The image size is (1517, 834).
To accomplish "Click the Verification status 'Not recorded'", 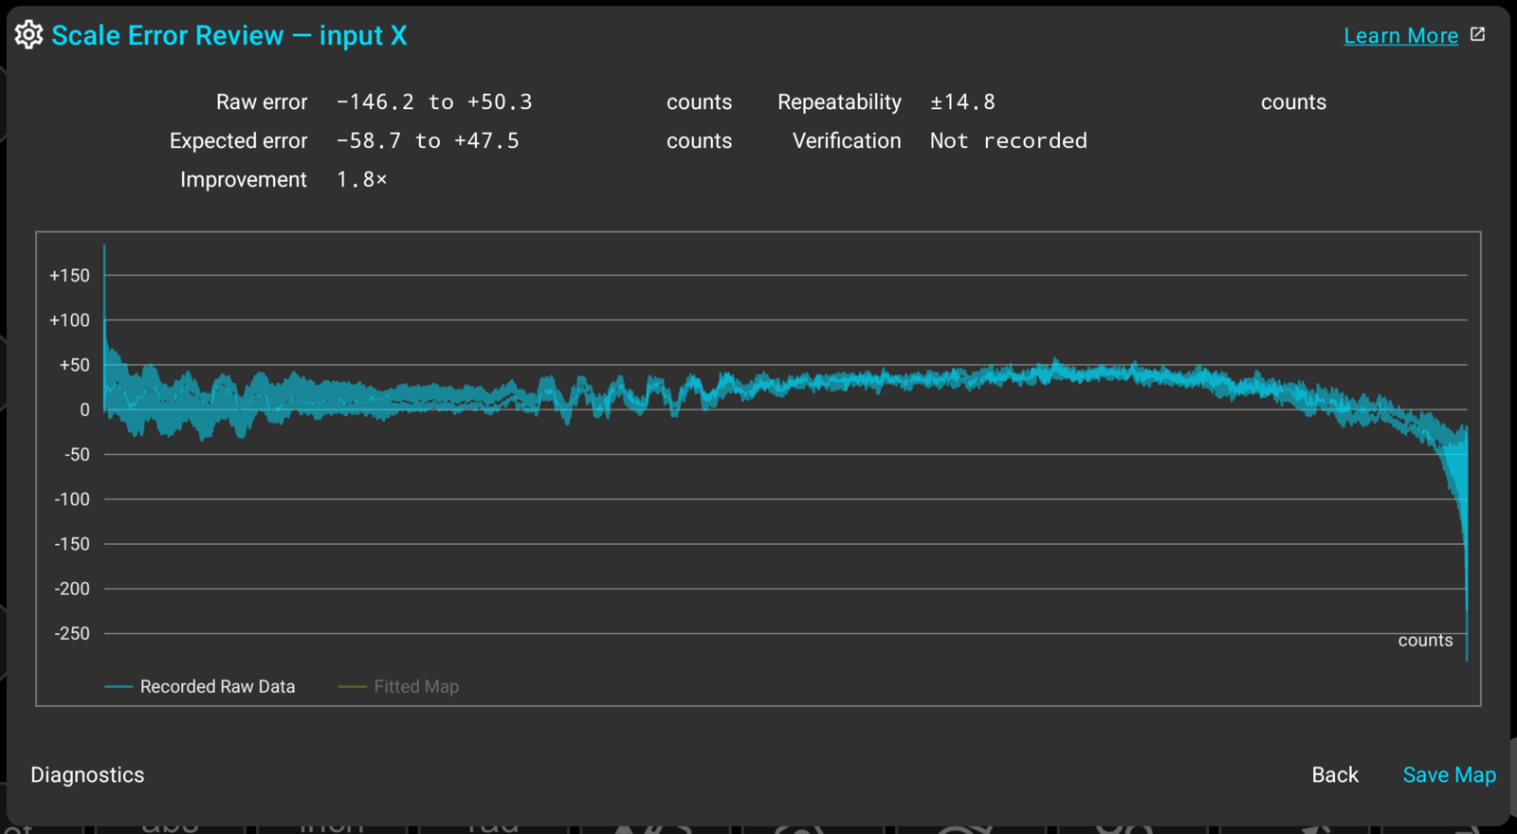I will (1008, 141).
